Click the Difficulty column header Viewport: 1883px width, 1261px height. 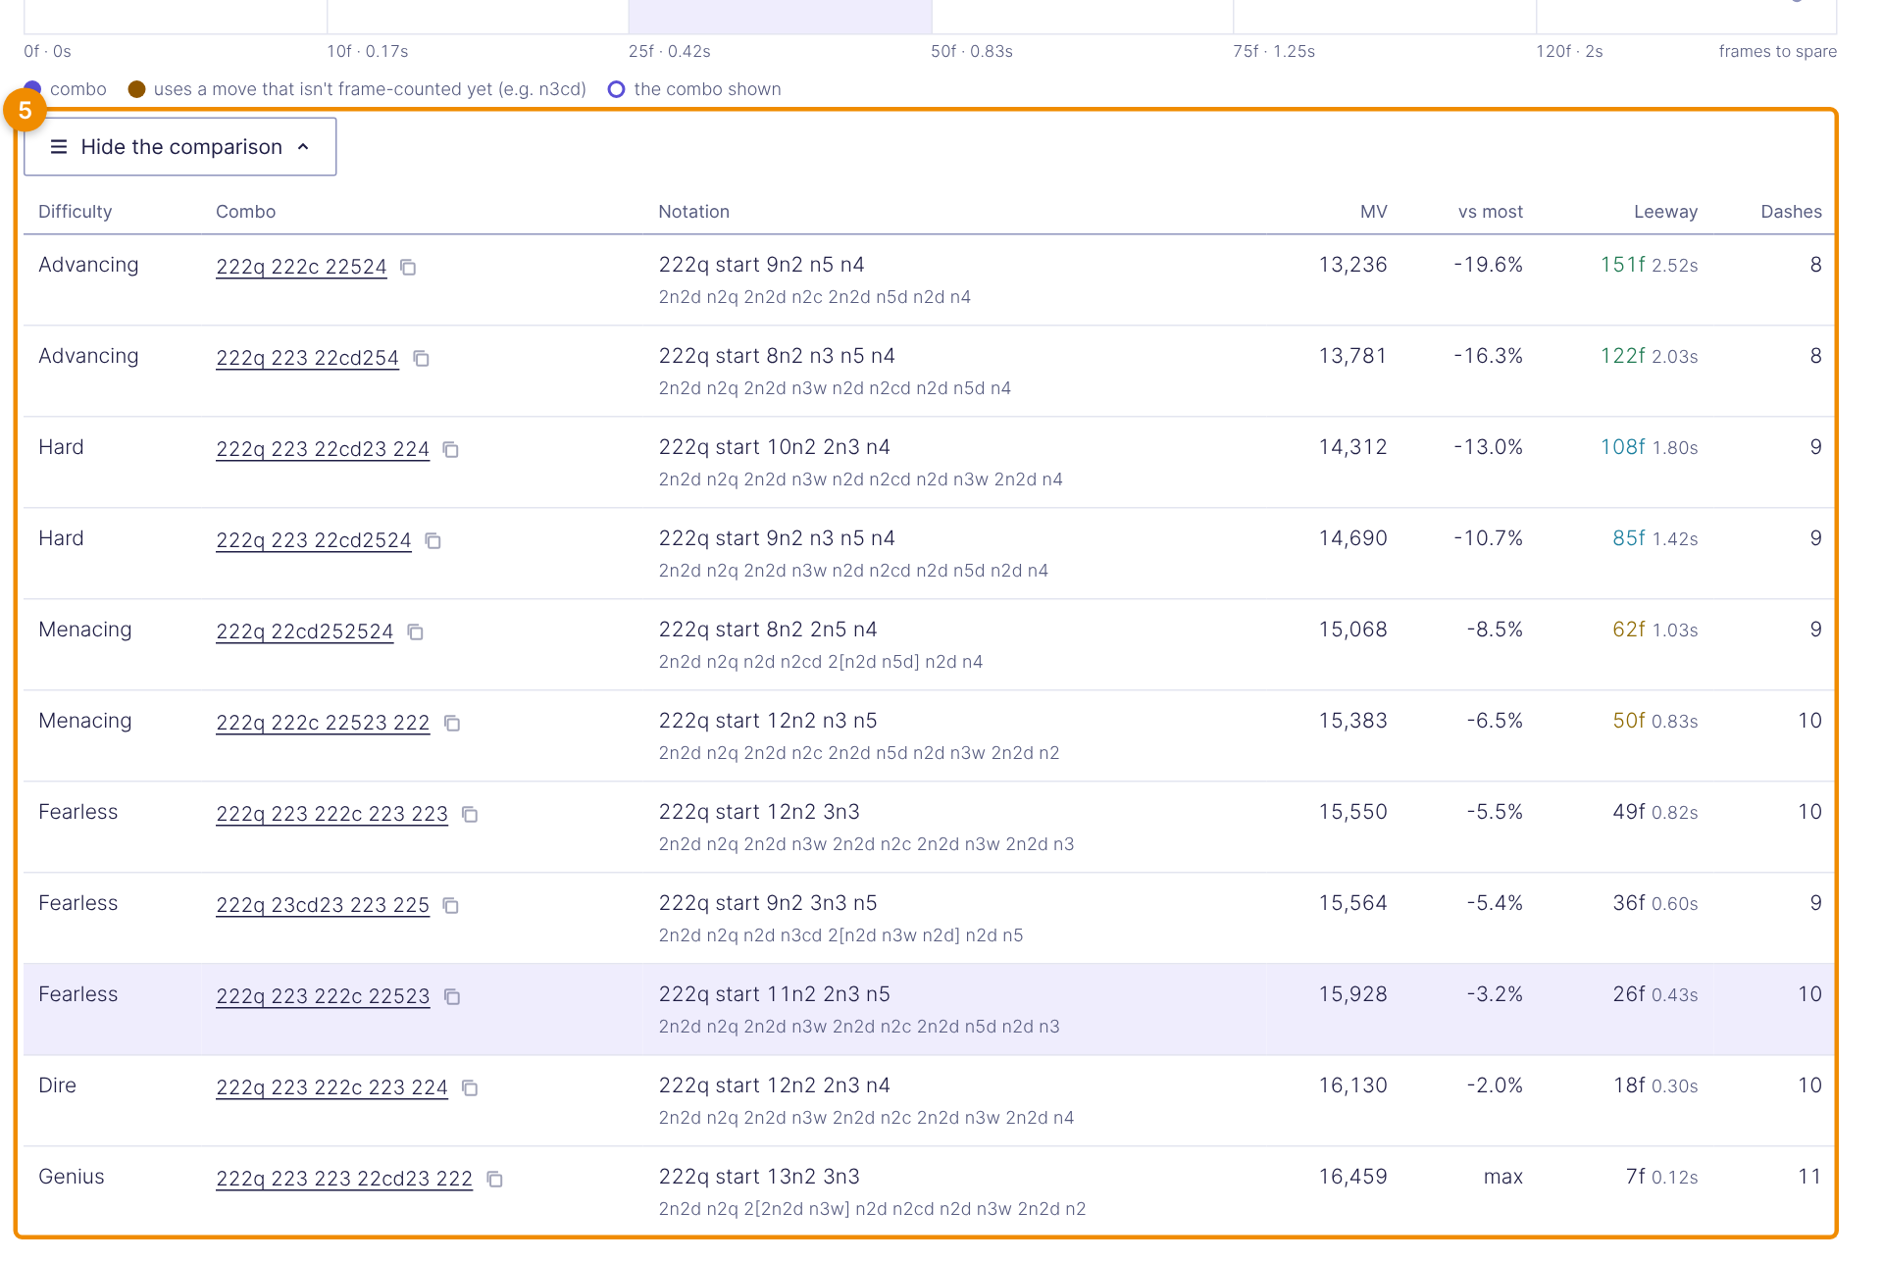click(76, 212)
